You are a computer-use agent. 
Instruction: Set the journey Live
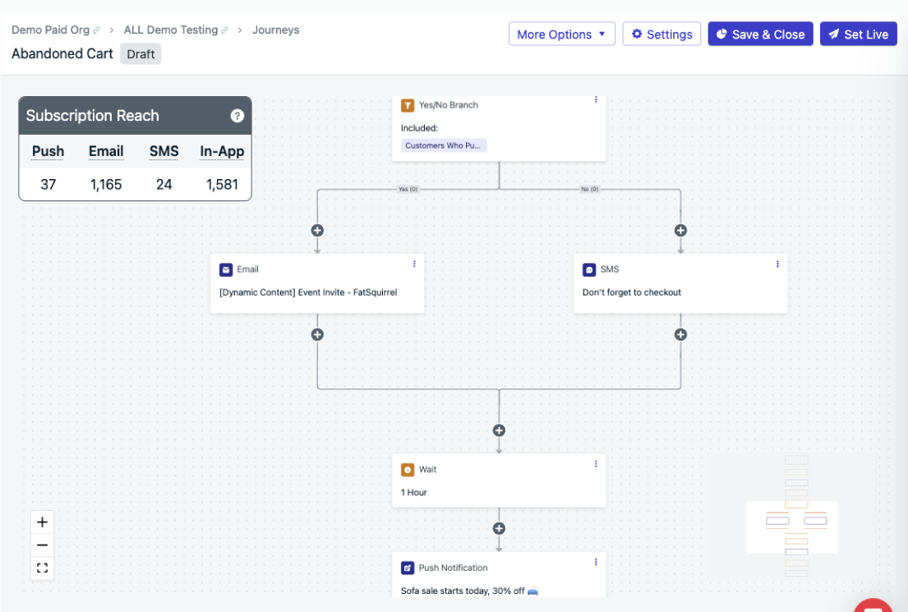858,35
